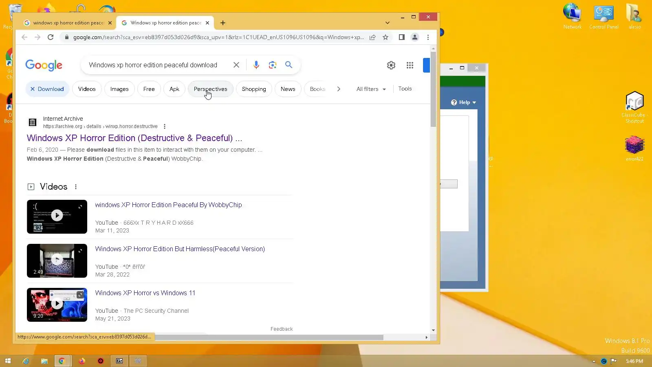Play the Horror vs Windows 11 thumbnail
The height and width of the screenshot is (367, 652).
[x=57, y=305]
